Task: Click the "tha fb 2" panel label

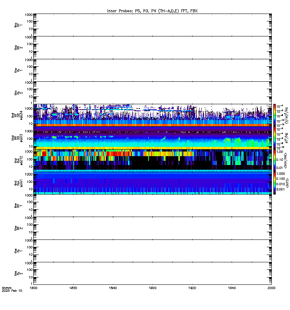Action: tap(18, 93)
